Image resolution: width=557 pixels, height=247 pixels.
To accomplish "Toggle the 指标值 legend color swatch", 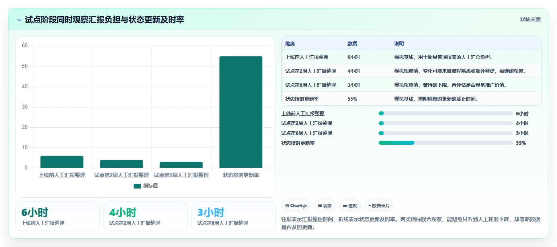I will pos(137,186).
